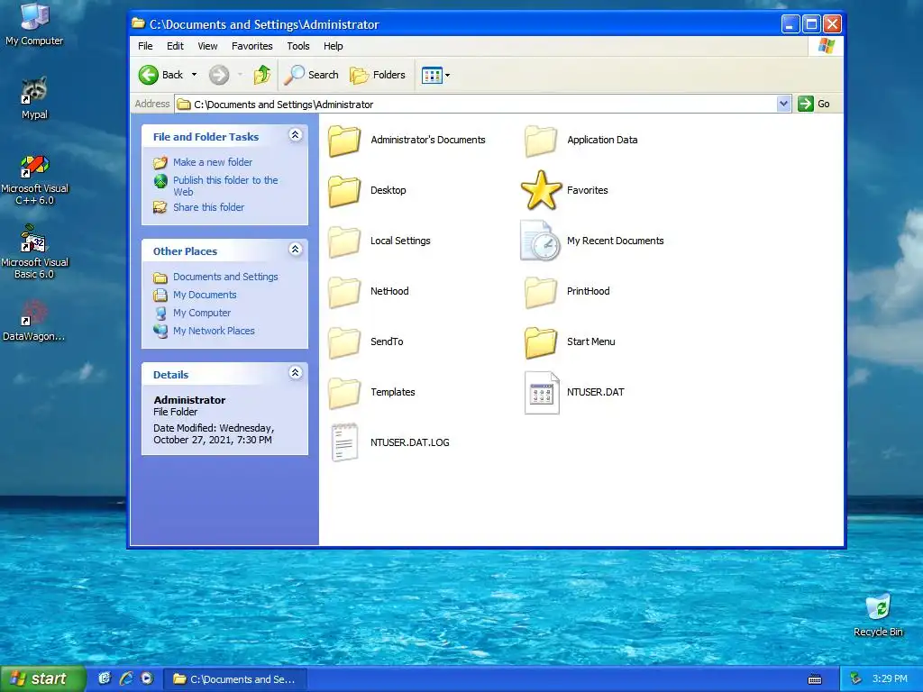
Task: Select the NetHood folder icon
Action: tap(344, 292)
